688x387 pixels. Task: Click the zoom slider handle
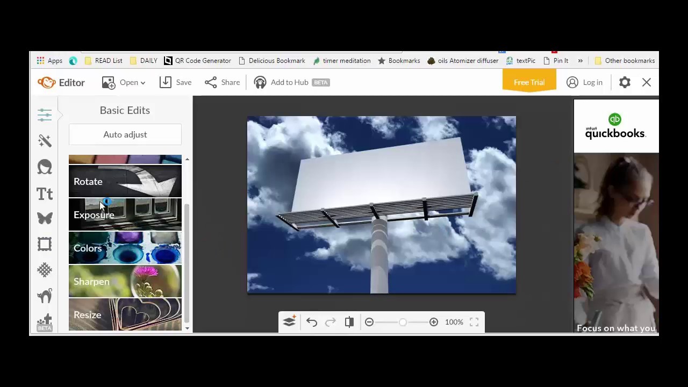(x=403, y=322)
